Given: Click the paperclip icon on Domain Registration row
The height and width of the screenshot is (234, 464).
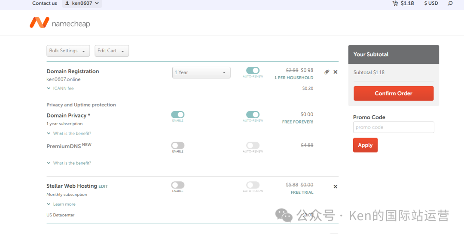Looking at the screenshot, I should pyautogui.click(x=327, y=72).
